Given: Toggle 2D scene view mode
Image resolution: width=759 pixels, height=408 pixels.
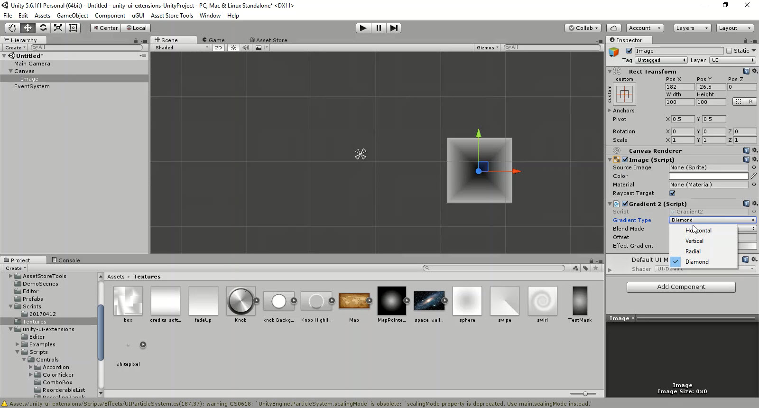Looking at the screenshot, I should point(218,47).
